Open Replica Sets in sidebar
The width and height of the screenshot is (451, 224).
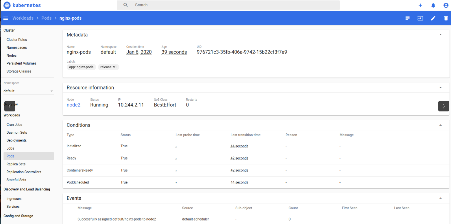click(x=16, y=164)
